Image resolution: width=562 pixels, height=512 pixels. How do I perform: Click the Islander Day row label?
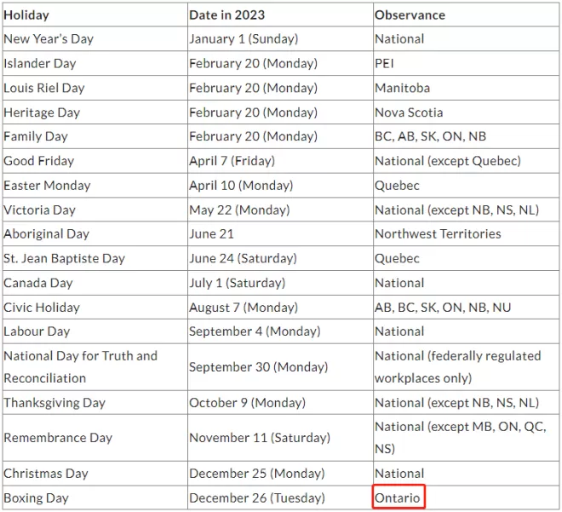point(40,63)
